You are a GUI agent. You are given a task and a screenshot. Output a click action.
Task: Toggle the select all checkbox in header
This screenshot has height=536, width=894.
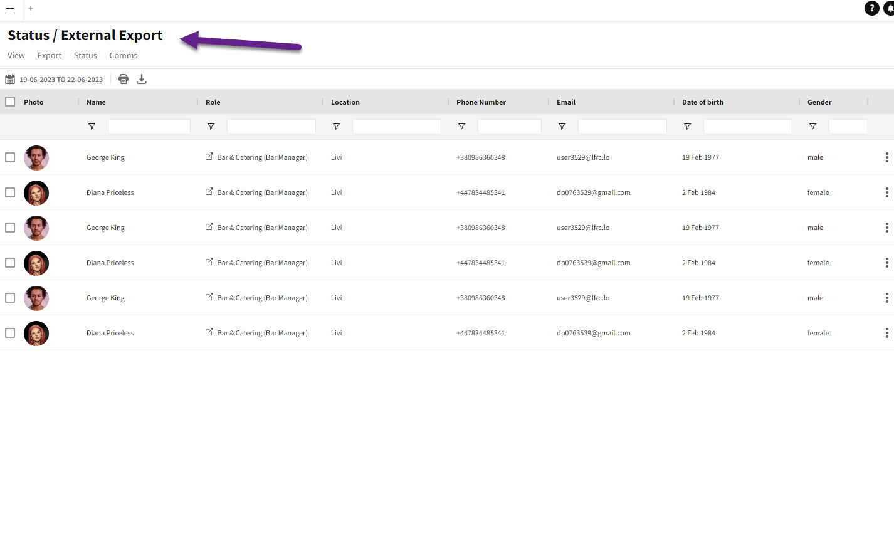10,102
